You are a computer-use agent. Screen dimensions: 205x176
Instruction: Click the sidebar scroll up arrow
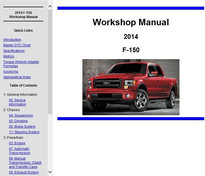click(x=50, y=6)
